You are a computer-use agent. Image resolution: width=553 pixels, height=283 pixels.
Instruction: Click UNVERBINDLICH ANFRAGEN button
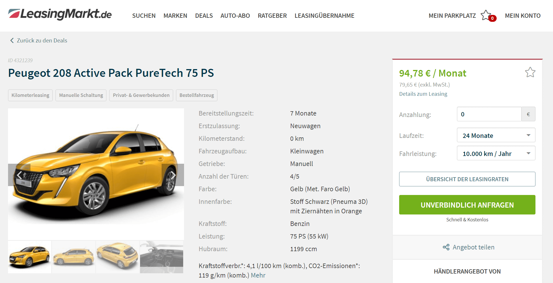(467, 205)
